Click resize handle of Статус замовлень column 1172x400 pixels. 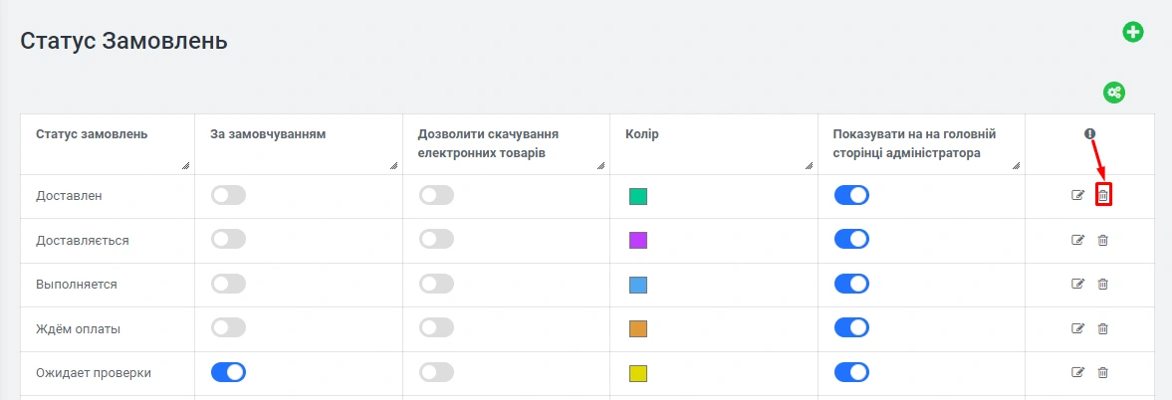[186, 166]
